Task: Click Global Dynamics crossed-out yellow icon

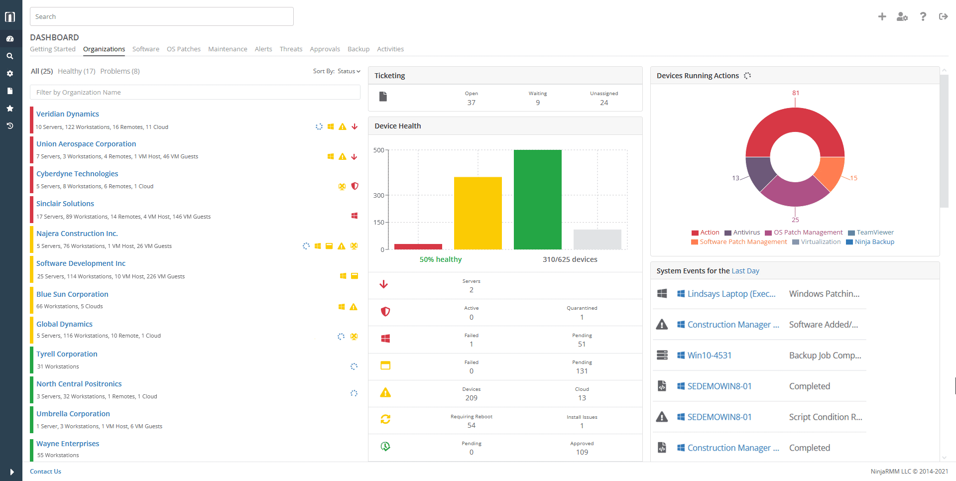Action: (354, 337)
